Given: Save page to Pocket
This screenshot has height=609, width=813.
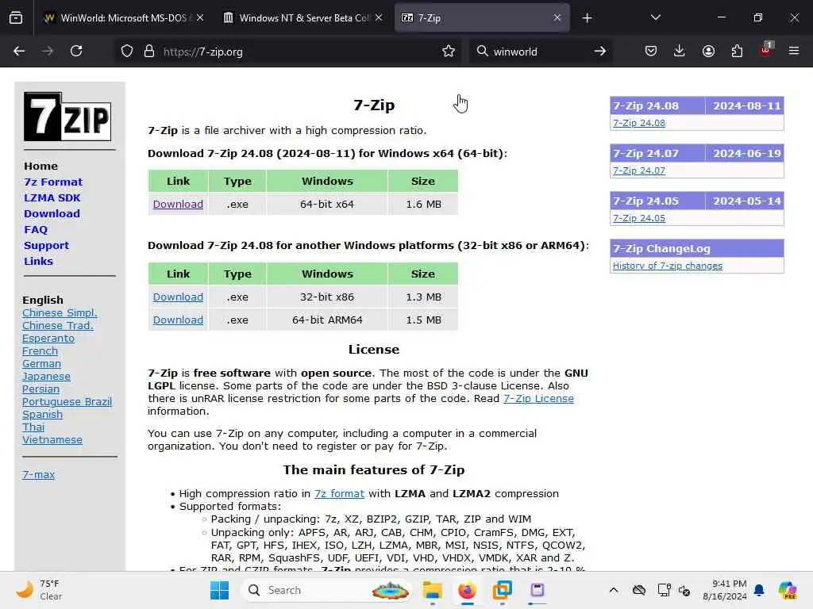Looking at the screenshot, I should 651,52.
